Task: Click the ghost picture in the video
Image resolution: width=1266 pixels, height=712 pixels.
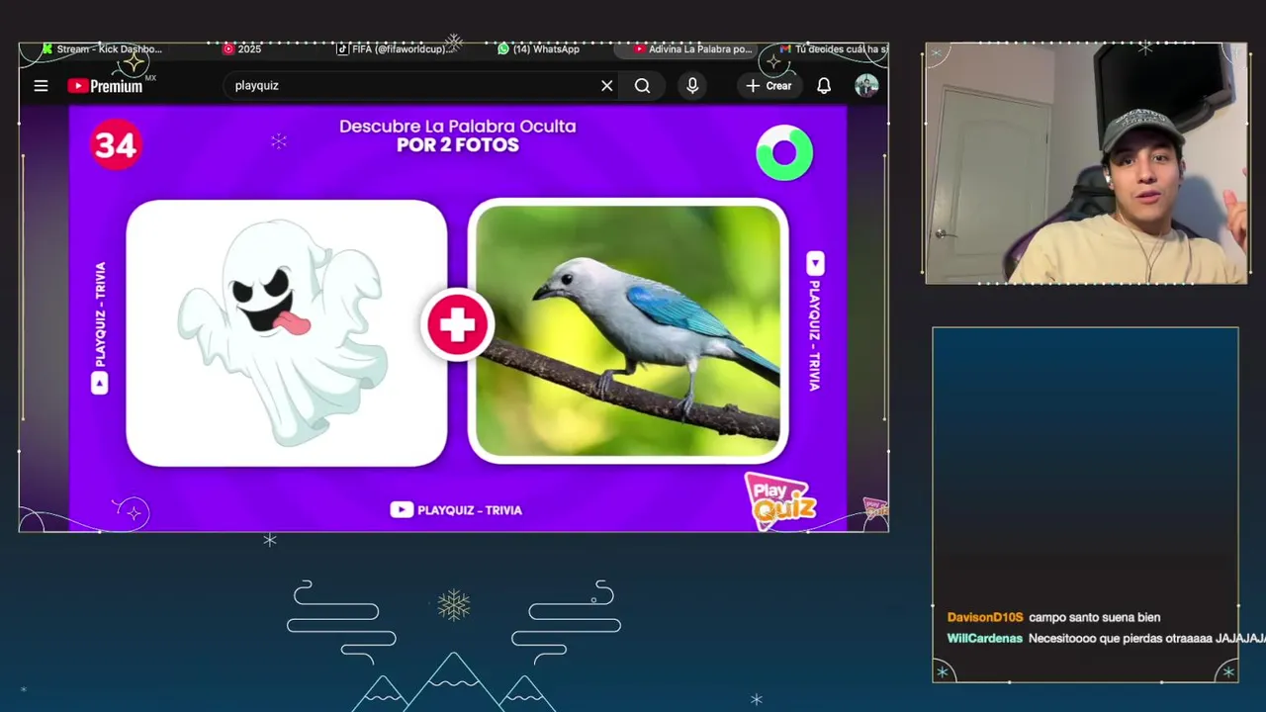Action: [287, 333]
